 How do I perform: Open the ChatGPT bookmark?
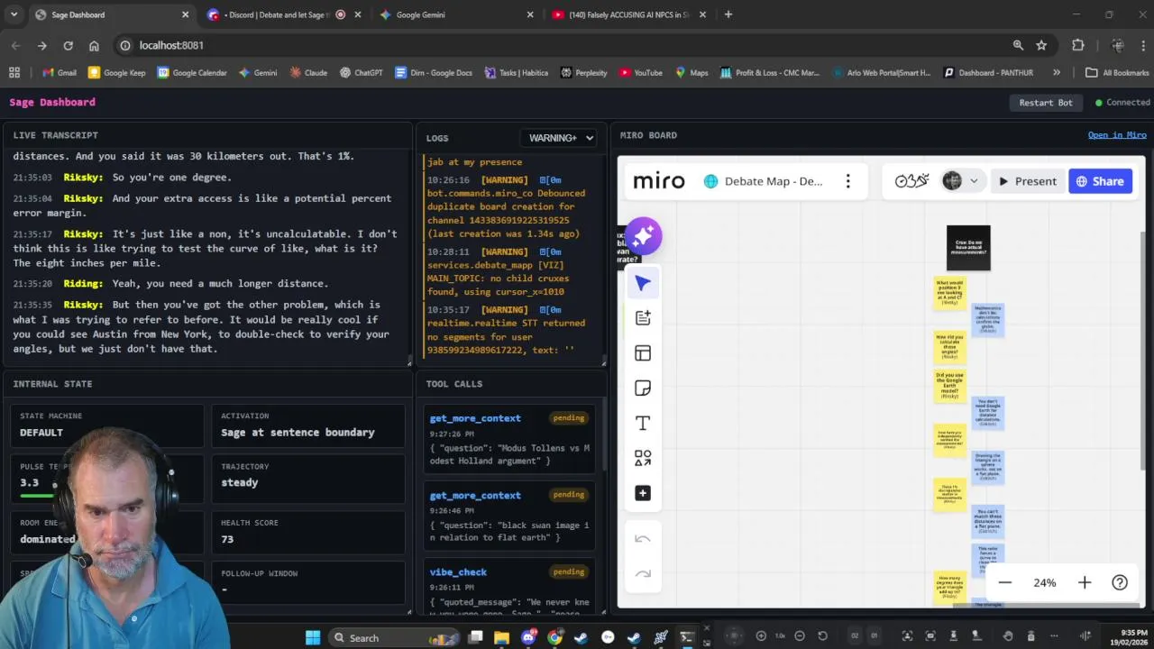(361, 73)
